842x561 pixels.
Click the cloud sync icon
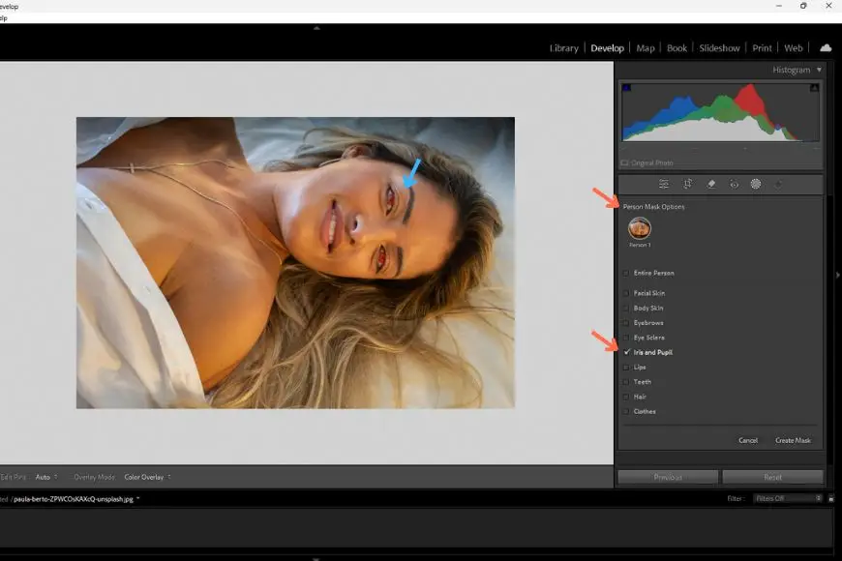pyautogui.click(x=826, y=47)
